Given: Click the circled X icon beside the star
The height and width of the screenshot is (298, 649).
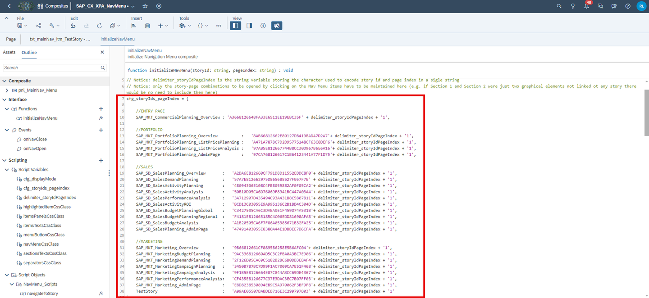Looking at the screenshot, I should coord(159,6).
